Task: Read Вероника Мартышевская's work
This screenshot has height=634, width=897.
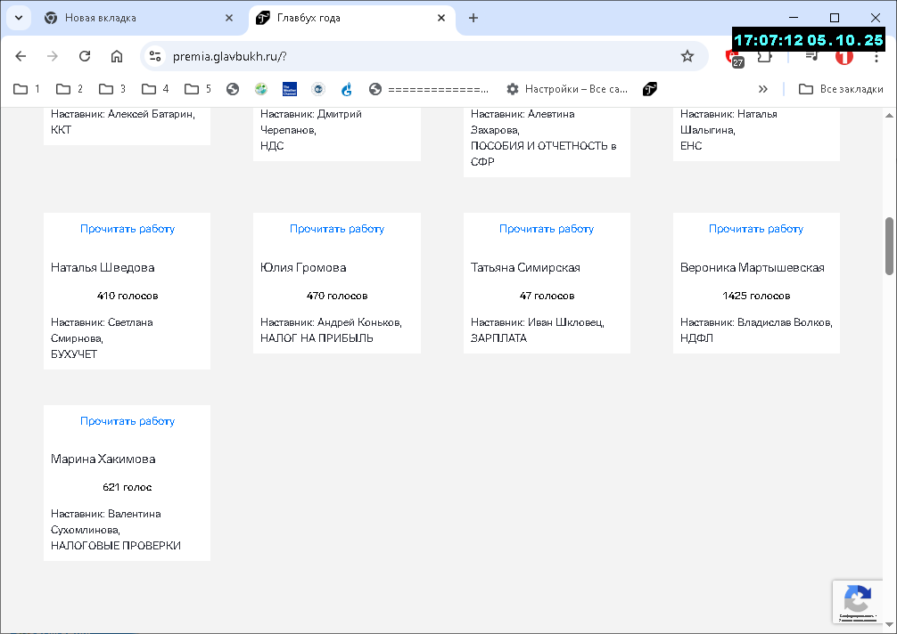Action: (x=756, y=229)
